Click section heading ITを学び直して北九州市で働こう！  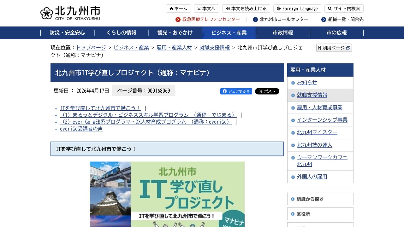pyautogui.click(x=167, y=149)
